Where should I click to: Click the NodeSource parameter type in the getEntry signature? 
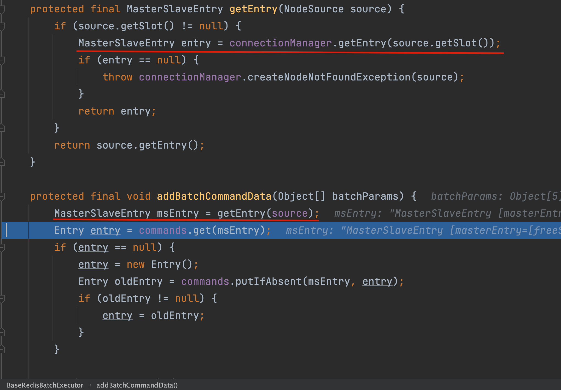pyautogui.click(x=313, y=9)
